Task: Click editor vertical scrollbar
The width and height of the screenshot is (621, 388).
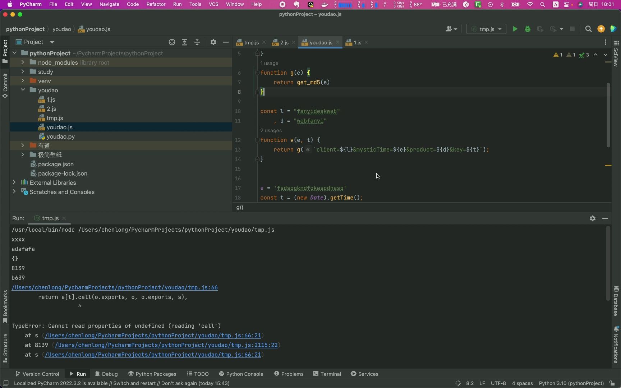Action: coord(608,115)
